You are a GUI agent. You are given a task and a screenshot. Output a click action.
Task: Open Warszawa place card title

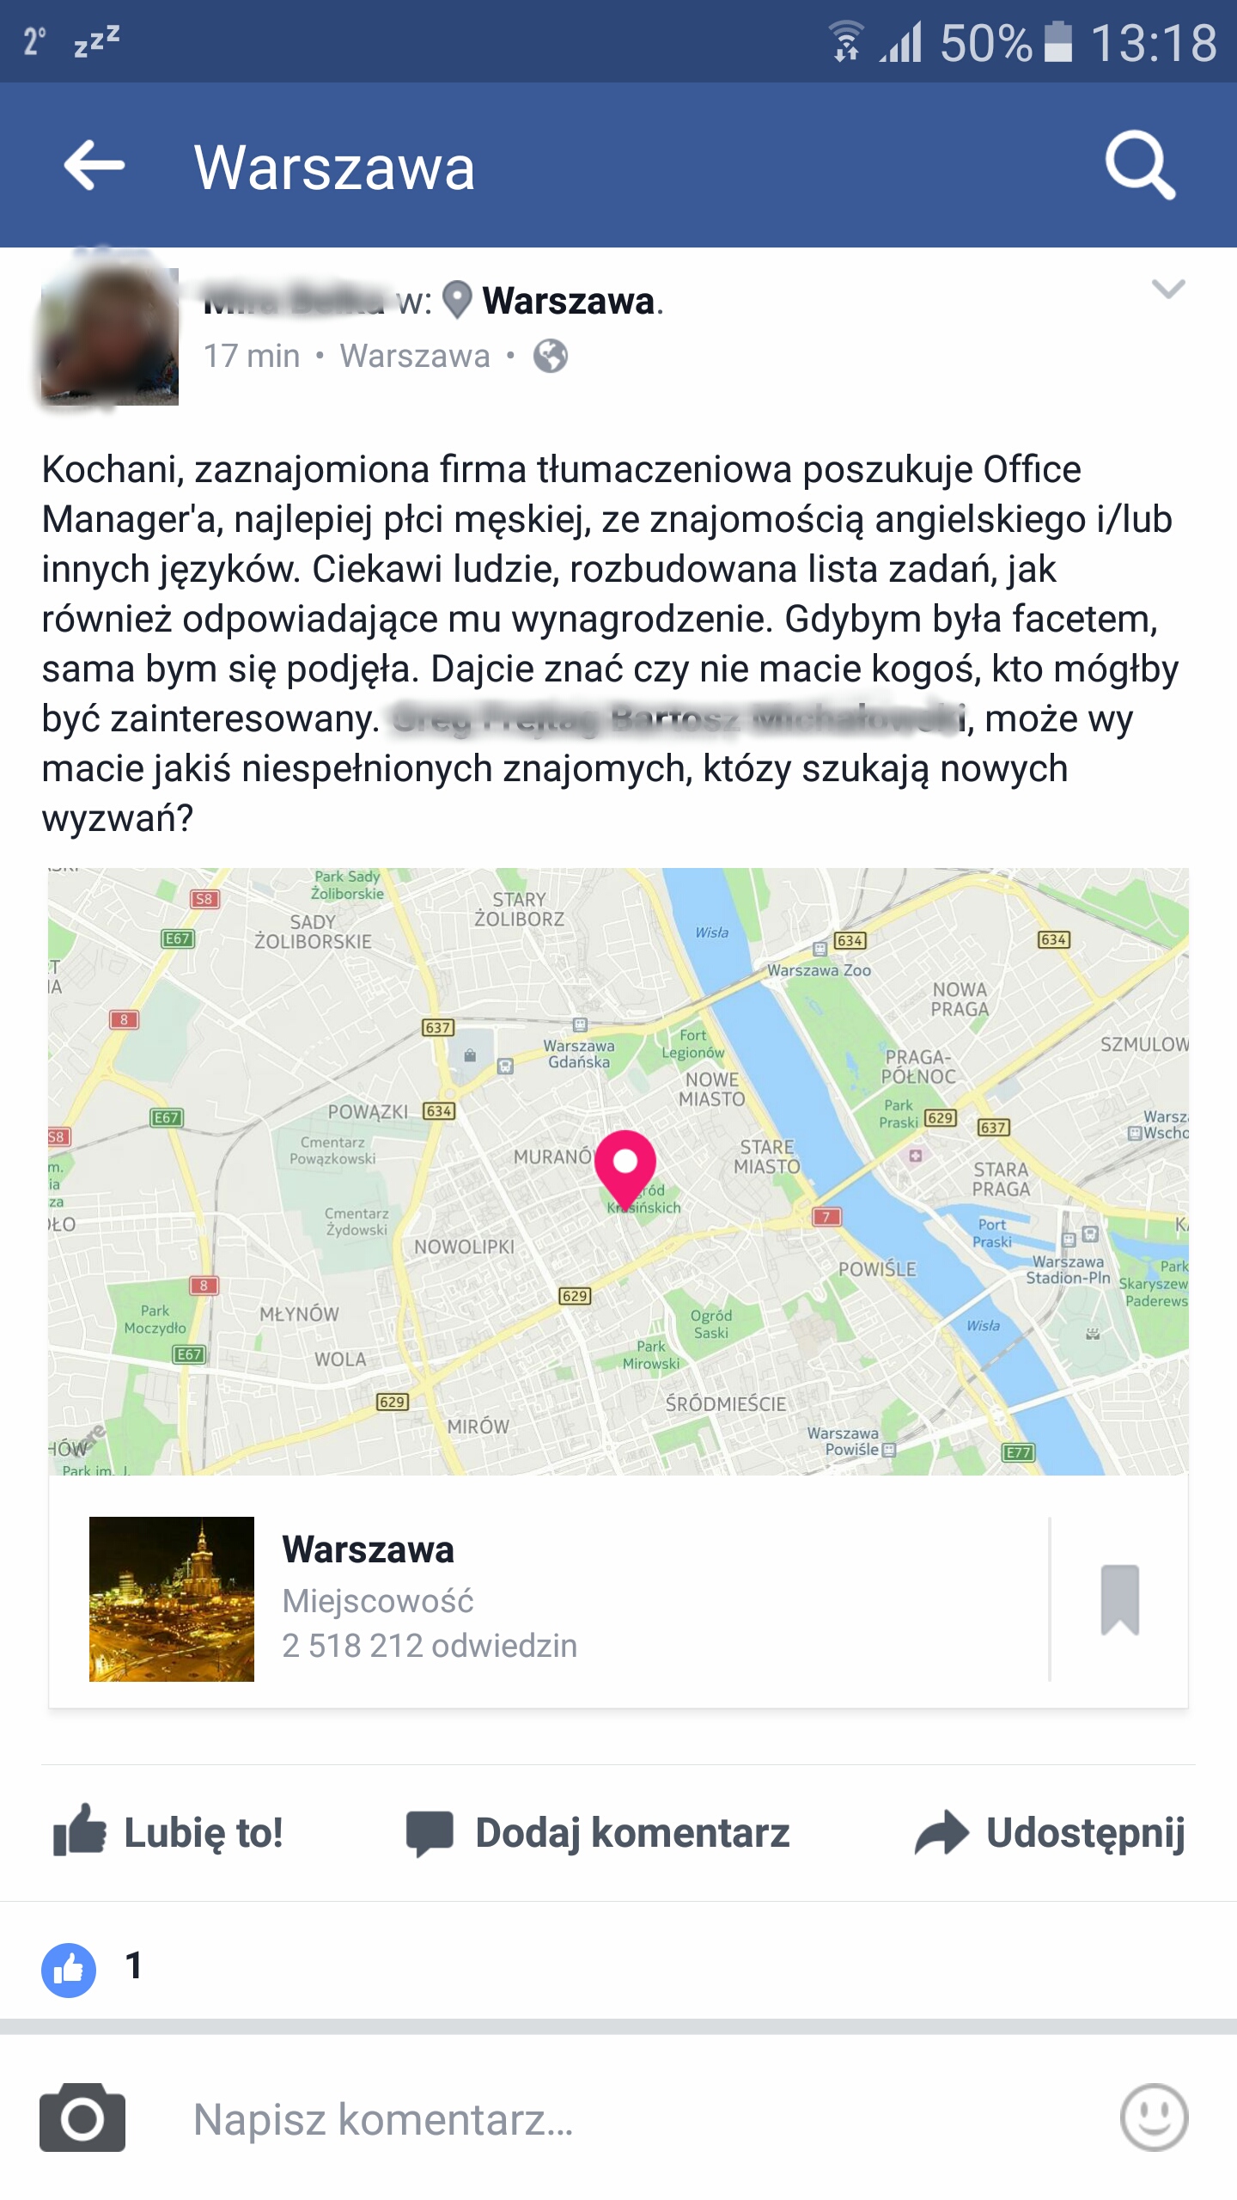(368, 1549)
